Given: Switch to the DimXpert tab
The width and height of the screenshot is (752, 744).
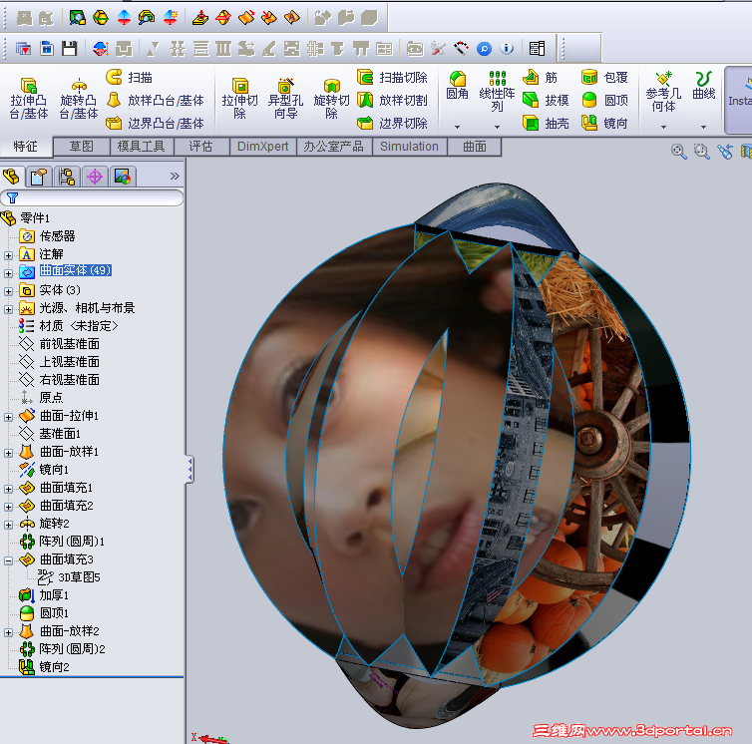Looking at the screenshot, I should tap(263, 147).
